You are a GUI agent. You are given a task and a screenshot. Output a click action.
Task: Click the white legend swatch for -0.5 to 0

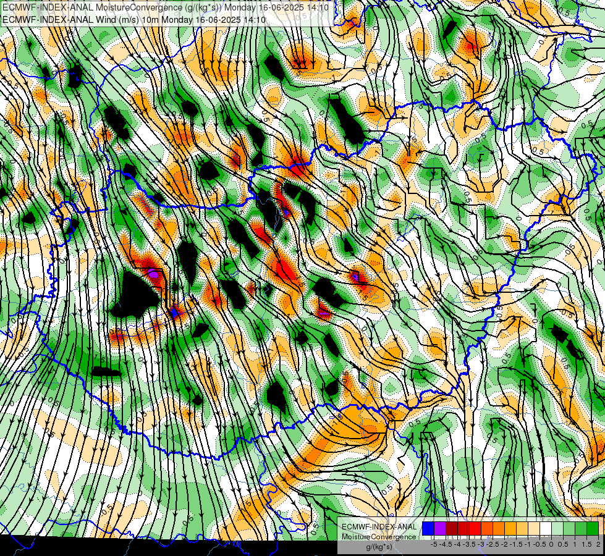546,528
